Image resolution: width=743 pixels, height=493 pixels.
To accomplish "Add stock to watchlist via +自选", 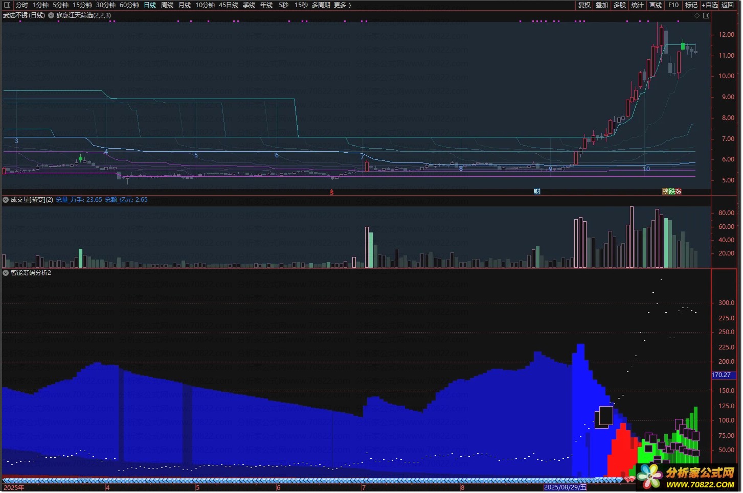I will click(710, 5).
